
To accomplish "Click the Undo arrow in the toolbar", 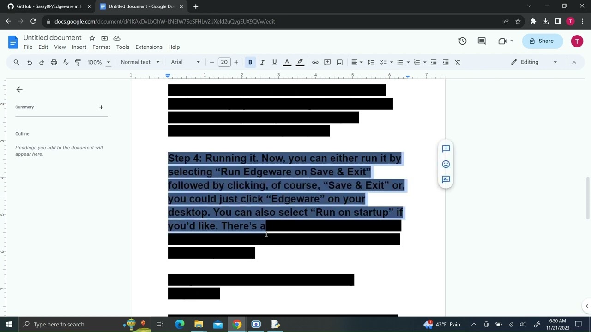I will click(x=30, y=62).
